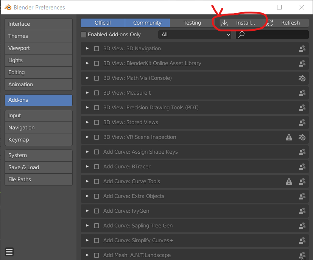The image size is (313, 260).
Task: Expand the IvyGen add-on details
Action: pos(87,211)
